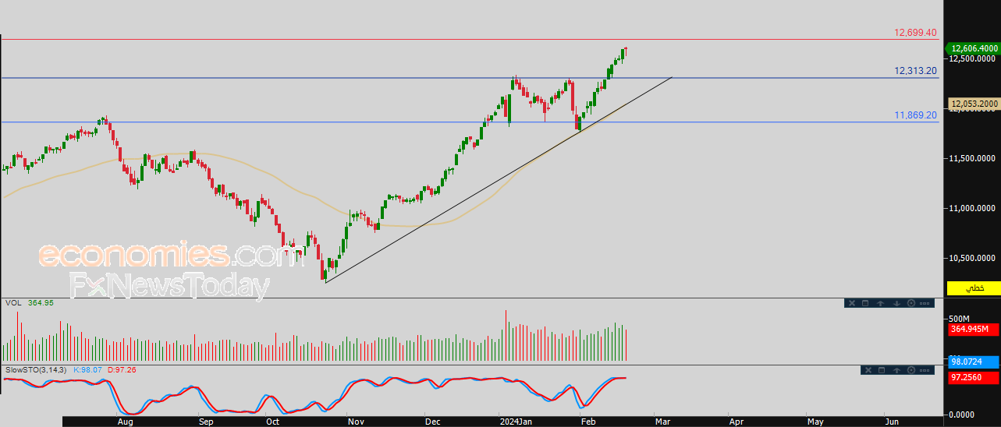
Task: Click the VOL indicator title label
Action: (12, 302)
